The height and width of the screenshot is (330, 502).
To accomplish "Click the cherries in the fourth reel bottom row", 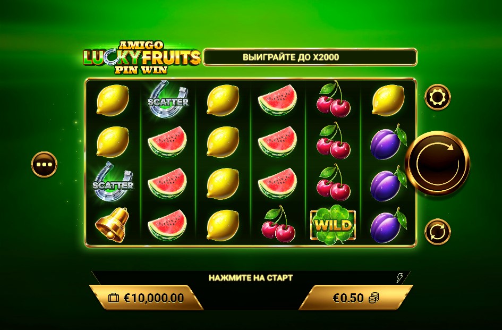I will (x=278, y=225).
